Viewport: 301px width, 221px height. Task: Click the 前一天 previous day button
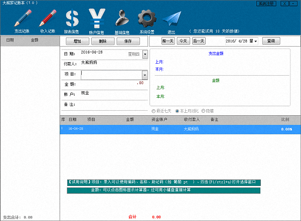tap(168, 41)
